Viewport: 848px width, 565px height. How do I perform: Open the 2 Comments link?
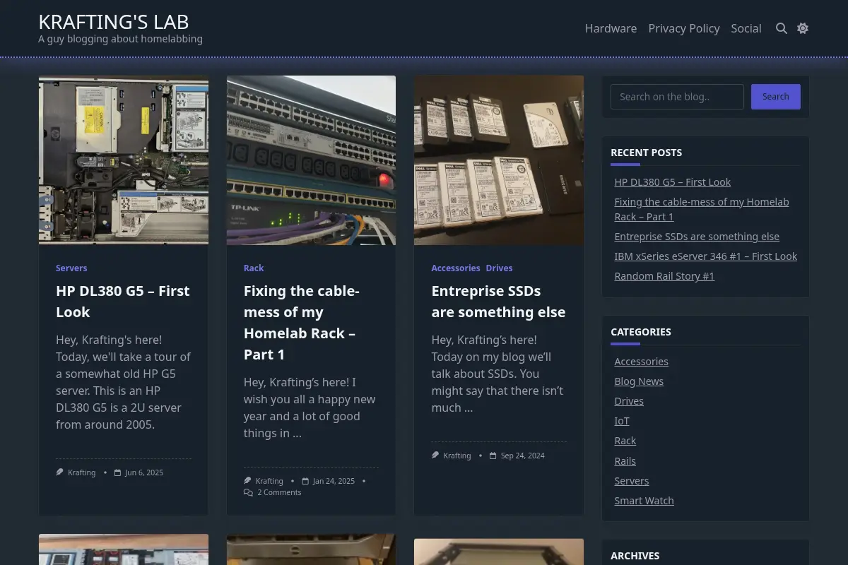(279, 492)
